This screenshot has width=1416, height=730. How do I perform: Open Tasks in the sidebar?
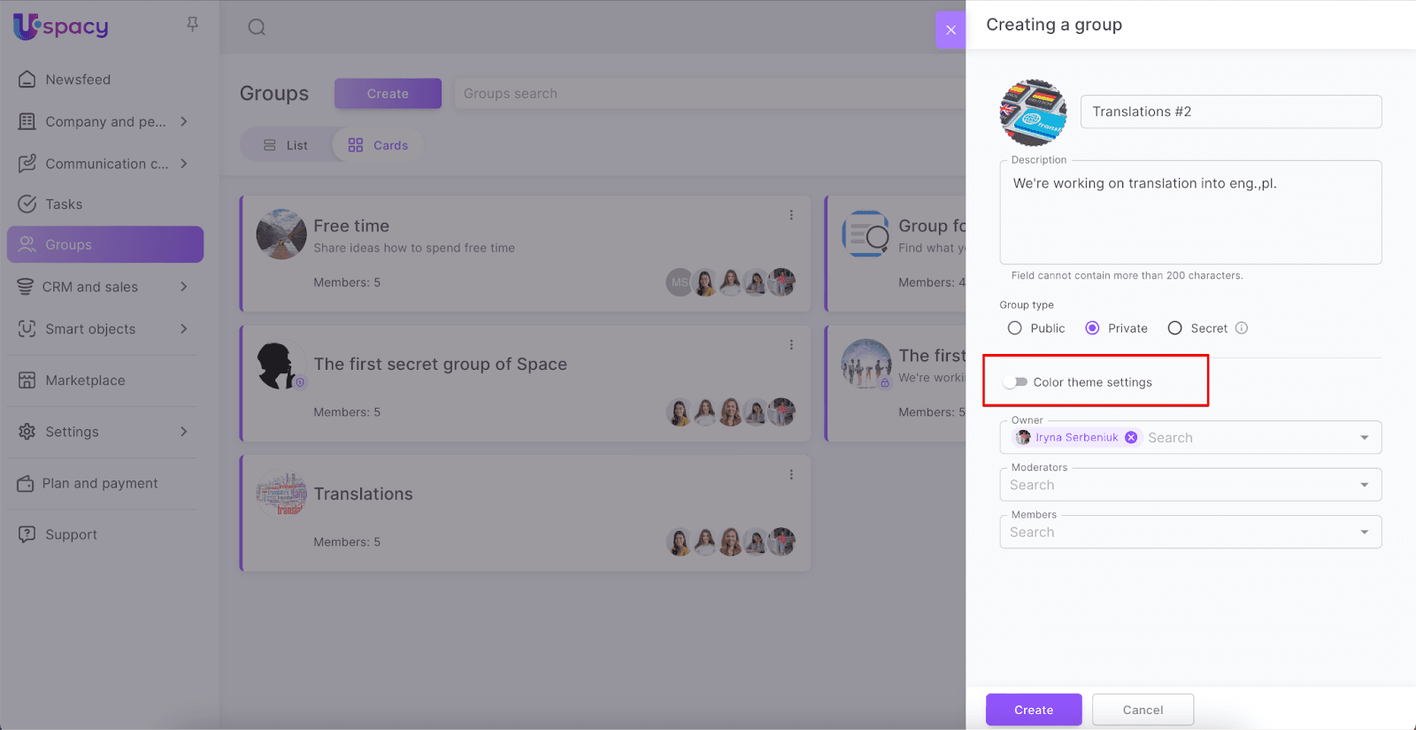(64, 204)
